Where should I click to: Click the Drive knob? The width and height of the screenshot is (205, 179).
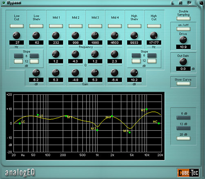183,40
